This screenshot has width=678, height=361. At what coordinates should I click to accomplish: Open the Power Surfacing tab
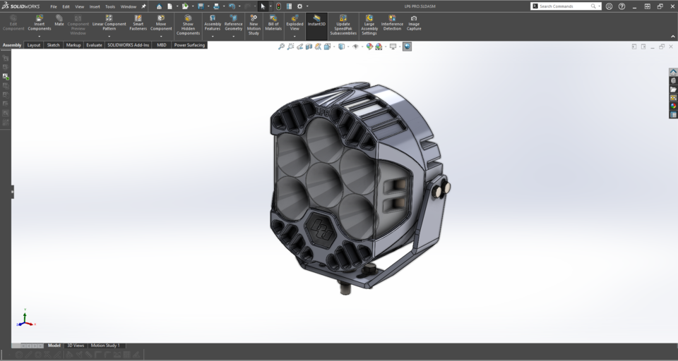point(189,45)
